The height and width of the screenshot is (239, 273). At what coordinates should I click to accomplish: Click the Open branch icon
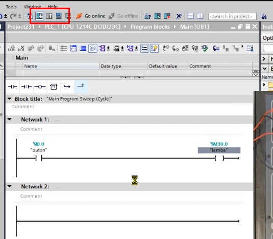coord(67,86)
